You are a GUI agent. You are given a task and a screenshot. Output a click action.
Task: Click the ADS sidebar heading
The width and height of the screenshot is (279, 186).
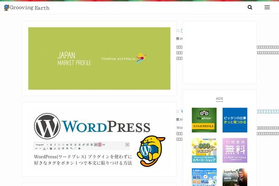tap(219, 99)
